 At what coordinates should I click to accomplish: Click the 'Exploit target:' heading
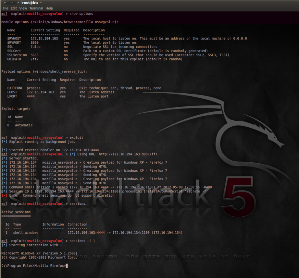tap(16, 109)
